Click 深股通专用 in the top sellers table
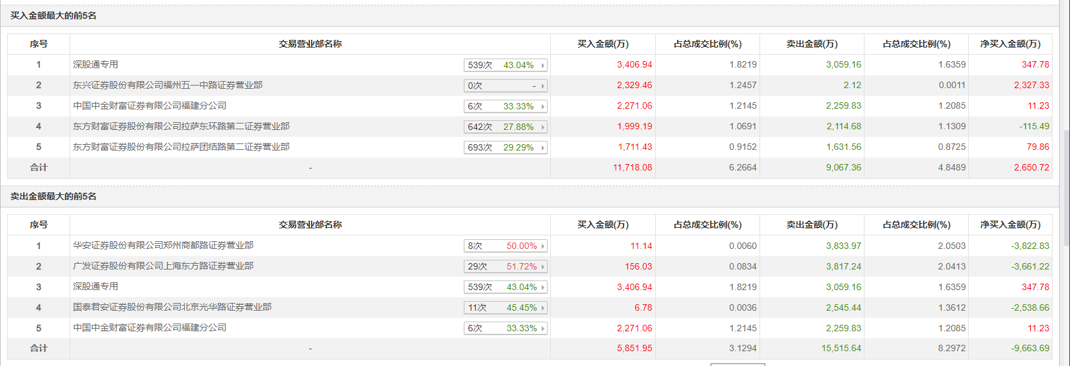Viewport: 1070px width, 366px height. tap(95, 286)
